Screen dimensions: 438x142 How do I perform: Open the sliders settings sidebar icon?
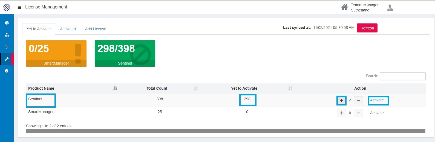[x=7, y=47]
